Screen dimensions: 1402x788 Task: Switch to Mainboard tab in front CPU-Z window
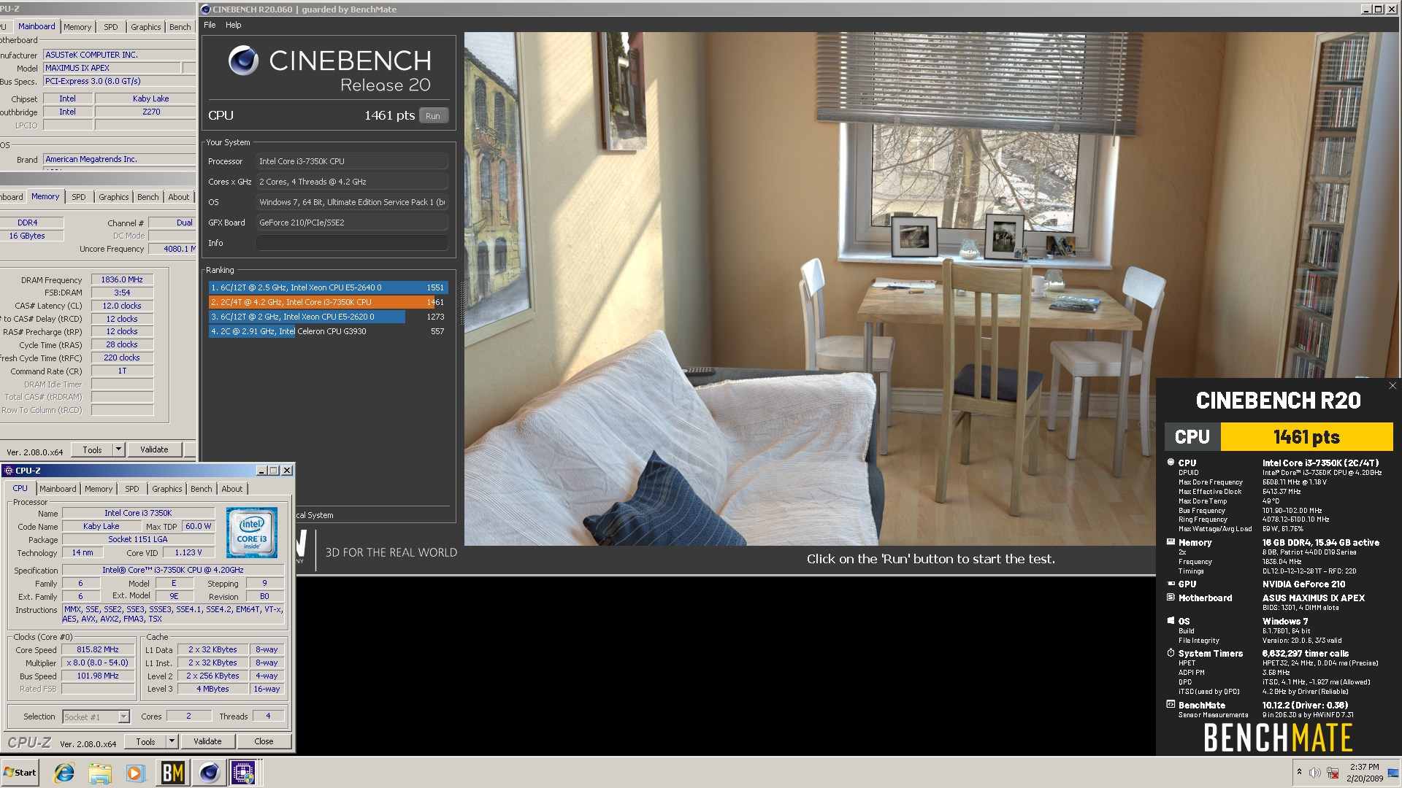click(x=58, y=489)
